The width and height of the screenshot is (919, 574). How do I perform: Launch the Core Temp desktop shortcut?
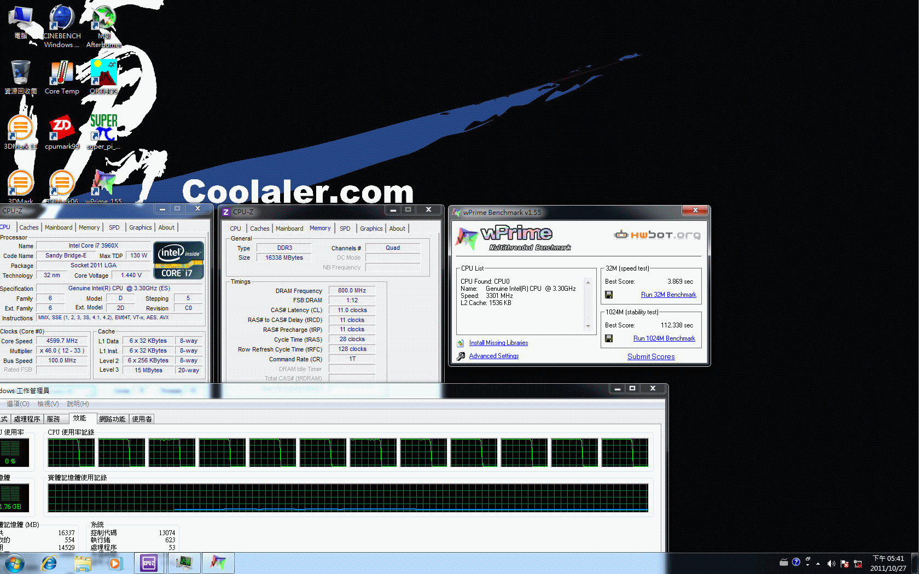click(62, 77)
